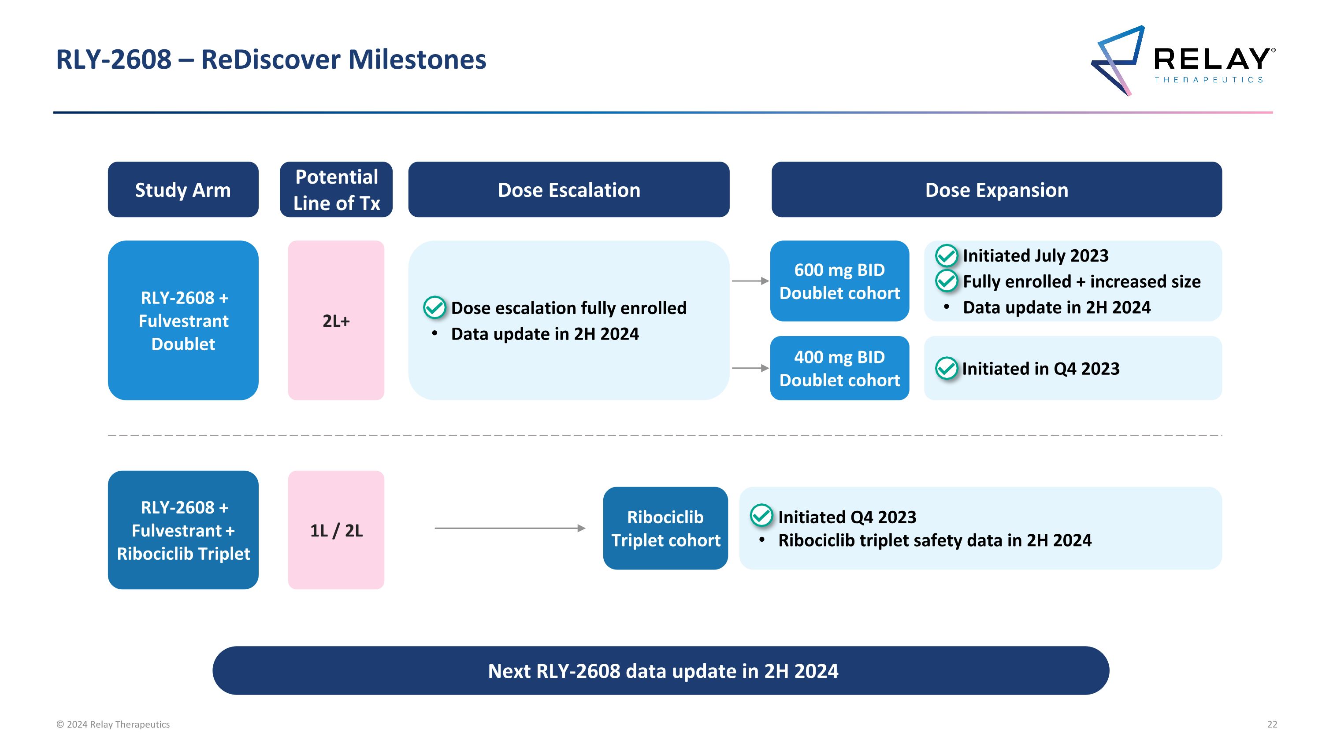1322x743 pixels.
Task: Click the pink 1L / 2L box
Action: [336, 530]
